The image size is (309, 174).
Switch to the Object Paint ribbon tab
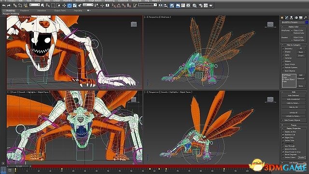60,11
